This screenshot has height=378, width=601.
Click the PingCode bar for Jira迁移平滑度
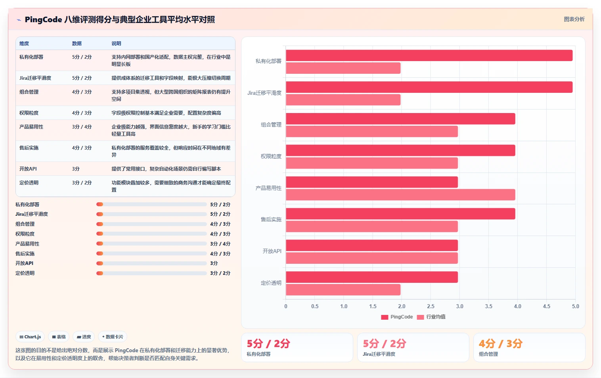pos(429,87)
